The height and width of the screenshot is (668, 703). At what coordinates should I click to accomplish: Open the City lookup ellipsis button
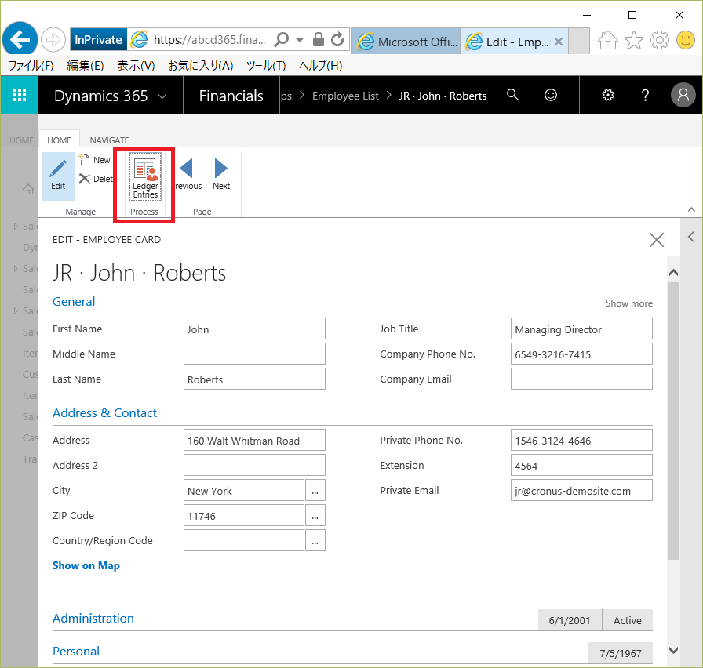(x=315, y=491)
